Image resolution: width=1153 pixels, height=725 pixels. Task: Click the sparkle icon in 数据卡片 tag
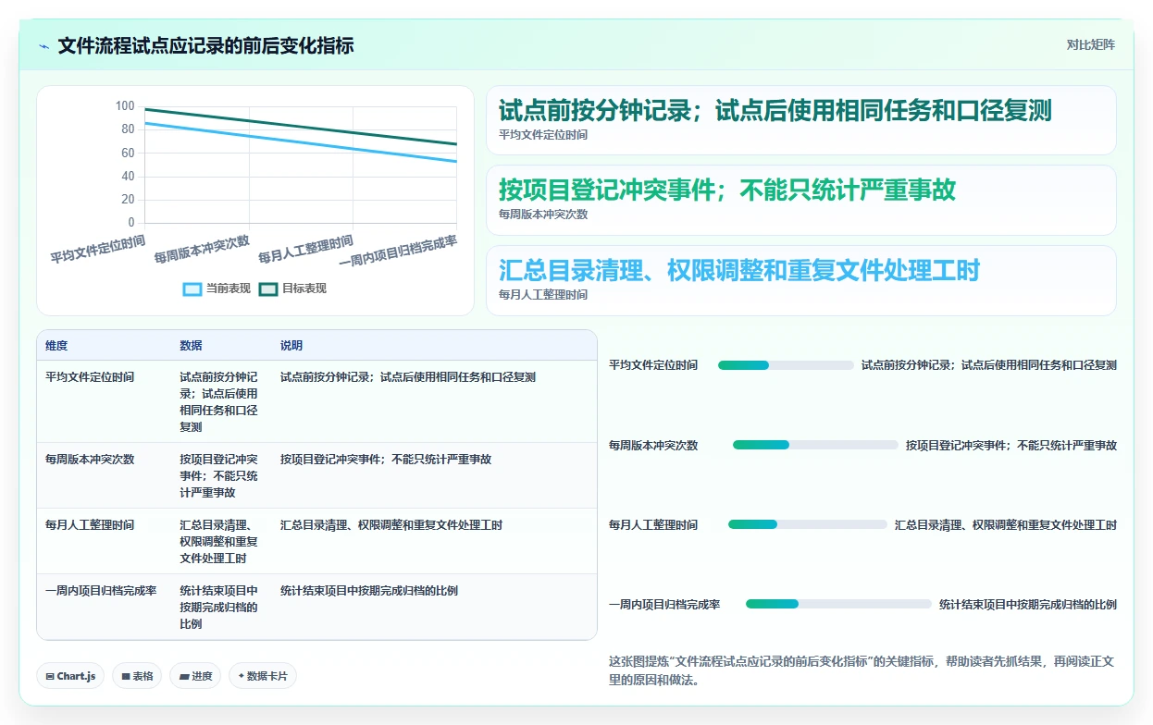point(242,676)
